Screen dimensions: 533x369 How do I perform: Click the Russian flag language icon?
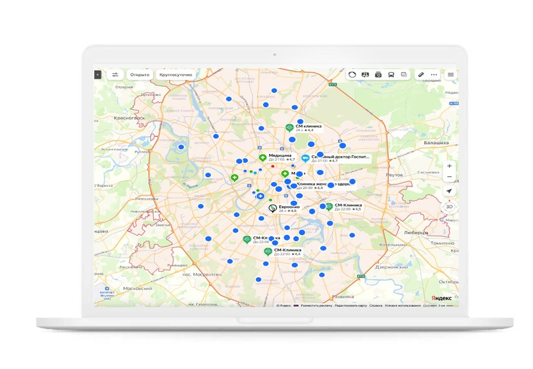tap(296, 305)
